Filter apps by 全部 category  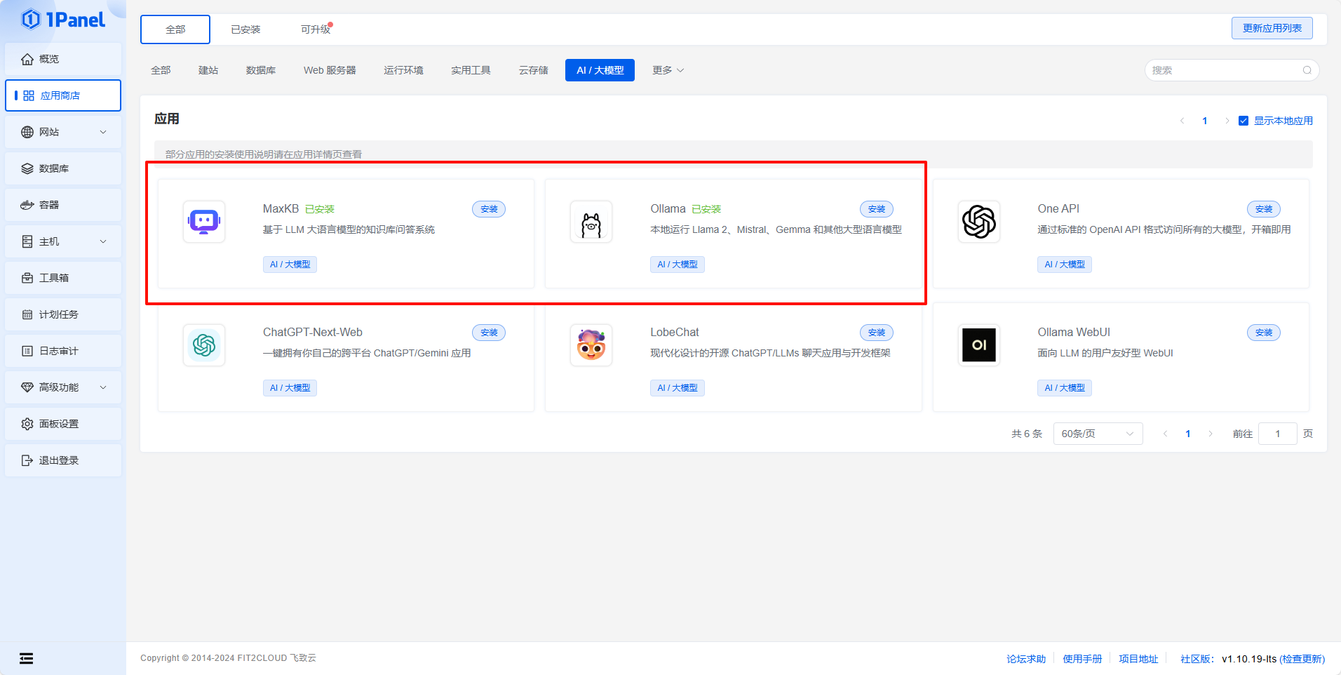(161, 70)
